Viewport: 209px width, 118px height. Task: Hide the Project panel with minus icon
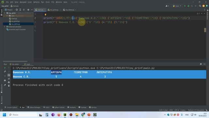click(32, 10)
